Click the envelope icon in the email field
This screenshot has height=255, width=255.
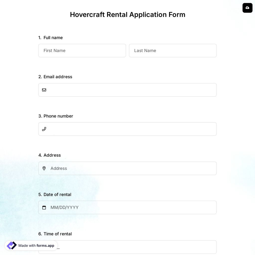pyautogui.click(x=44, y=90)
